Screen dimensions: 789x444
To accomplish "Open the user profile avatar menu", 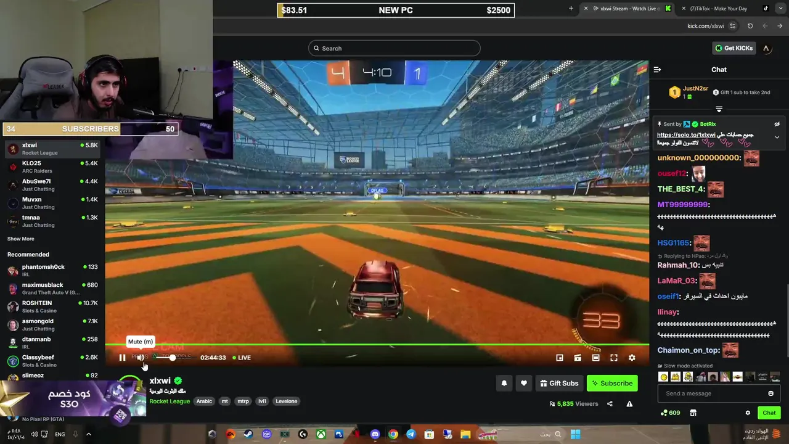I will coord(766,48).
